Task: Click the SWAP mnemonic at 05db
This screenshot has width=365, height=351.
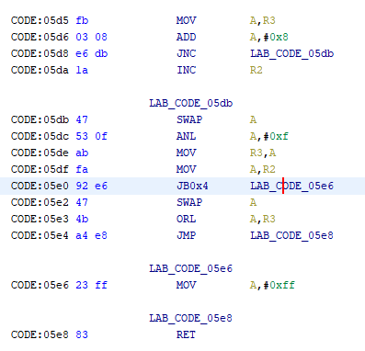Action: pos(189,119)
